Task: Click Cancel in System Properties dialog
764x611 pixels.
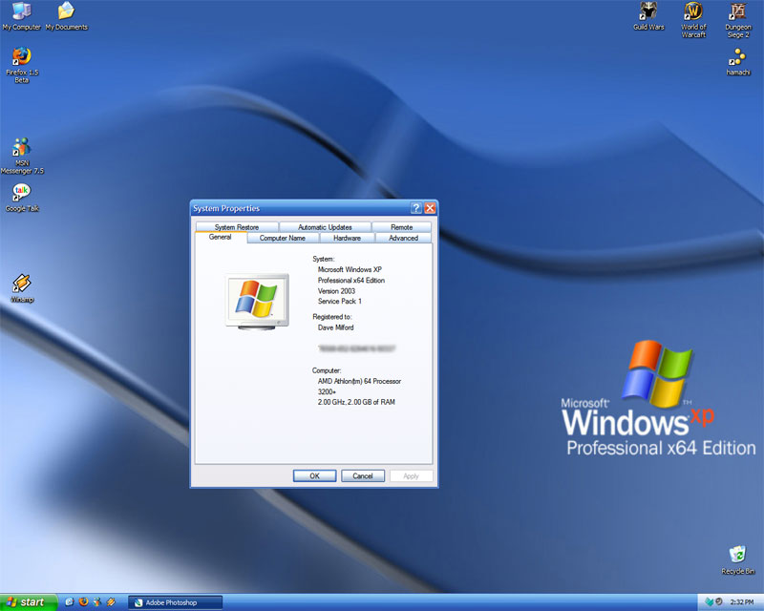Action: coord(363,475)
